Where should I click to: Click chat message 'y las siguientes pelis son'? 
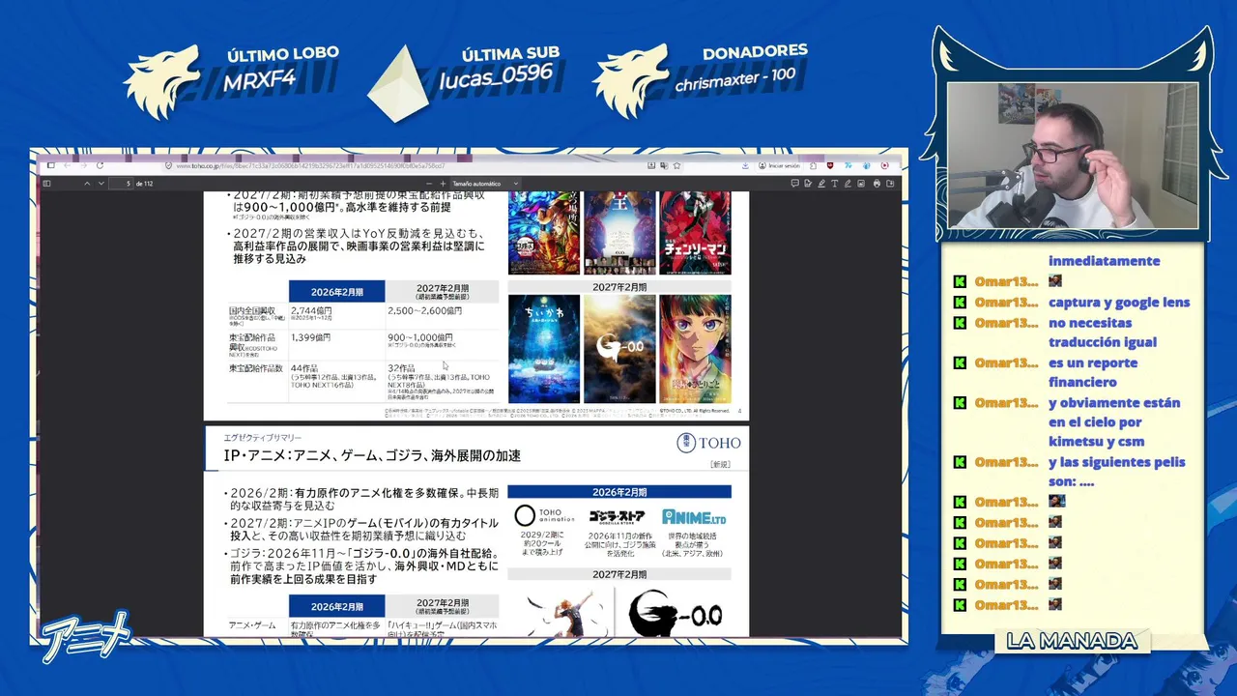tap(1116, 472)
